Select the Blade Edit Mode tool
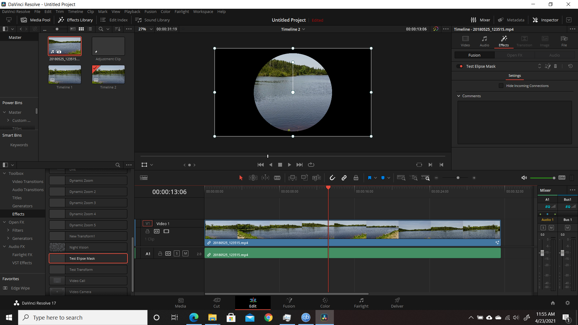Screen dimensions: 578x325 point(277,178)
